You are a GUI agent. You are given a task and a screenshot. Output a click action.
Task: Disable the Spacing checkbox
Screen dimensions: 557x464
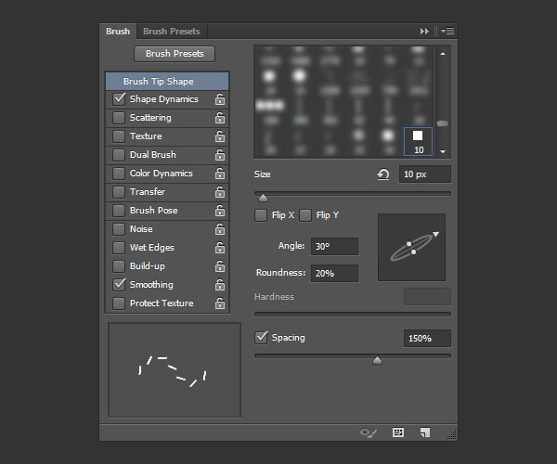click(261, 337)
